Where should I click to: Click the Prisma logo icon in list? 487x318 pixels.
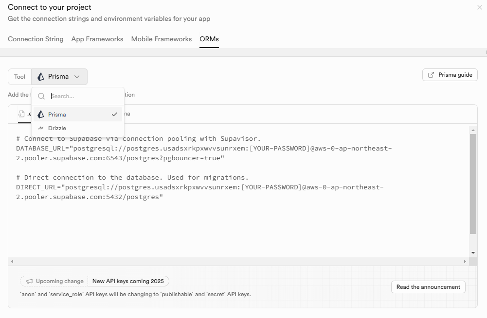(41, 115)
